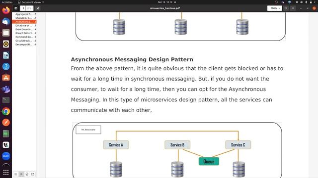Open the black-and-white bird icon app in dock

[6, 145]
